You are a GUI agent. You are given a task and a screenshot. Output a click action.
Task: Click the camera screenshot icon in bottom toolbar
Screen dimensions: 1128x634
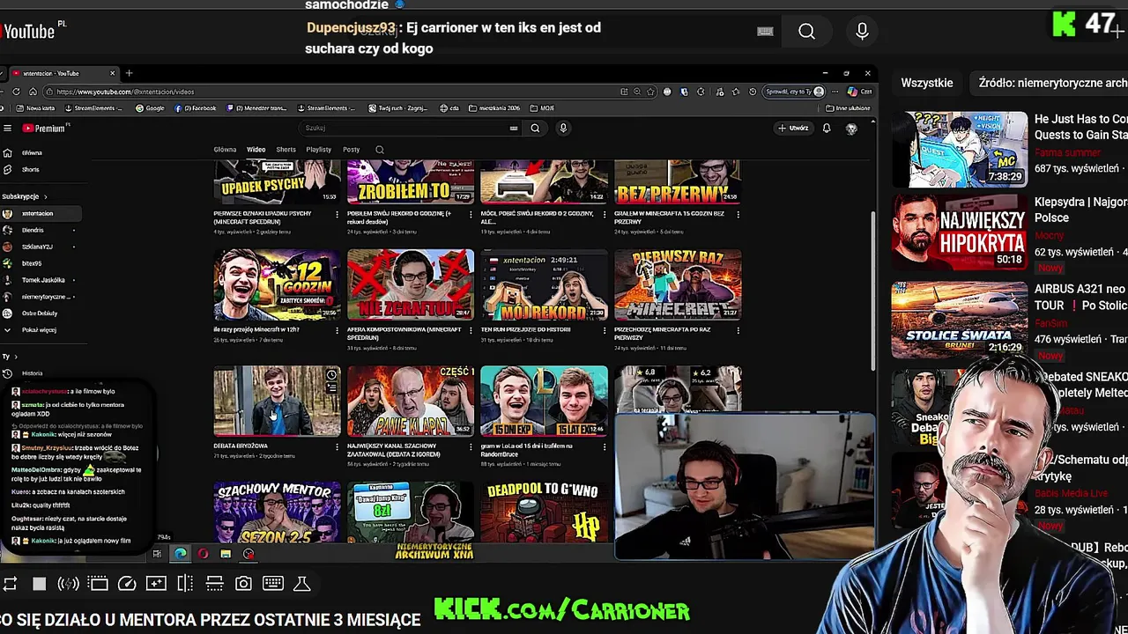click(x=243, y=584)
